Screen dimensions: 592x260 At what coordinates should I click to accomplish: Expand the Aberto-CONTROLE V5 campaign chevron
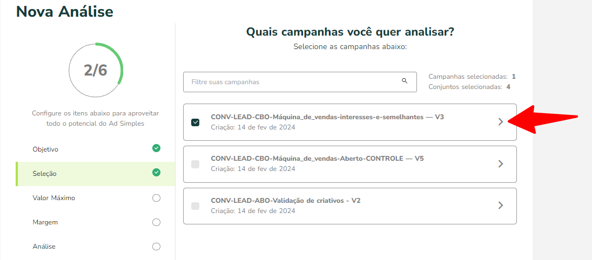tap(501, 163)
